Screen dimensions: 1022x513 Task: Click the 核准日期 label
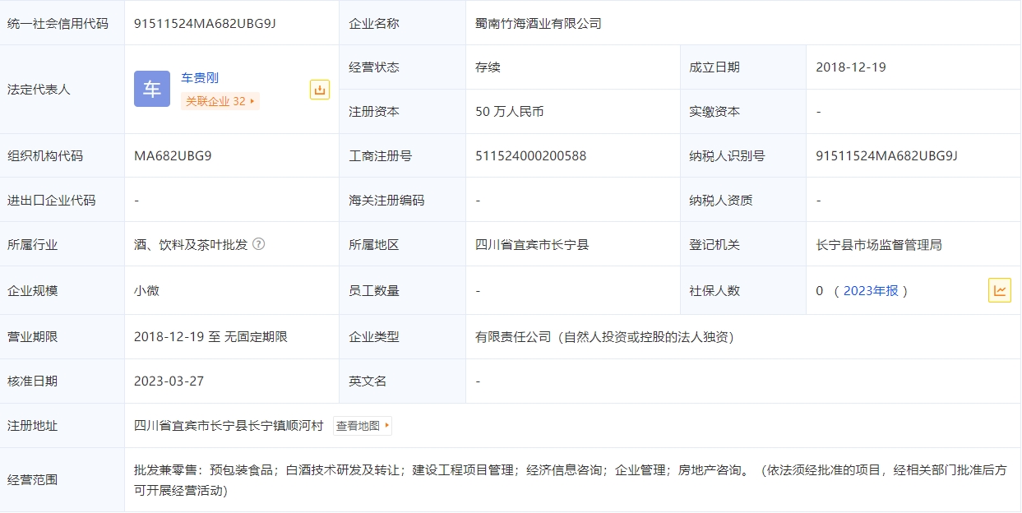point(33,381)
